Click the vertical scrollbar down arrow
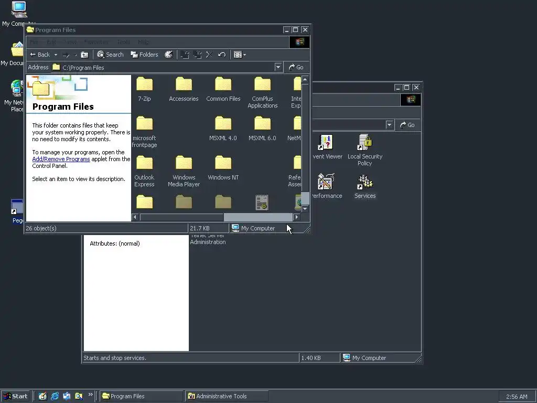The height and width of the screenshot is (403, 537). (305, 208)
